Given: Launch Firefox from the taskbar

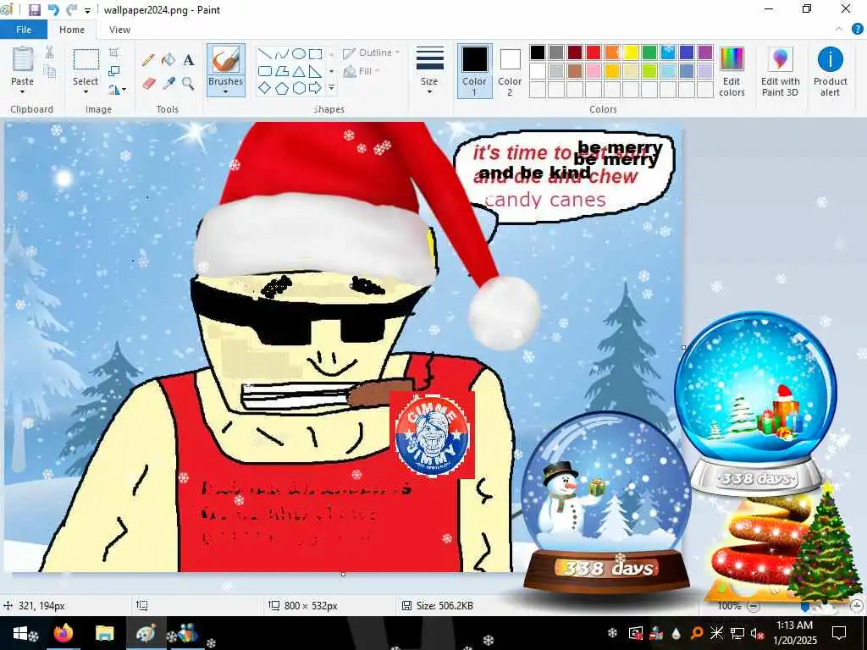Looking at the screenshot, I should pyautogui.click(x=64, y=633).
